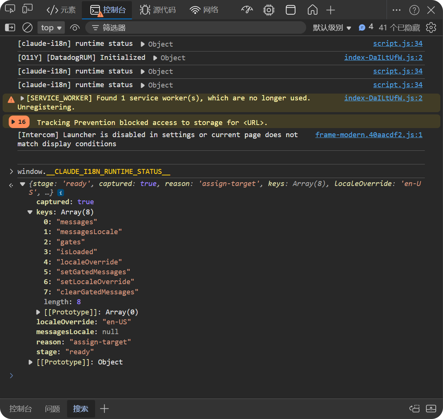Open the script.js:34 source link
The height and width of the screenshot is (419, 443).
398,43
